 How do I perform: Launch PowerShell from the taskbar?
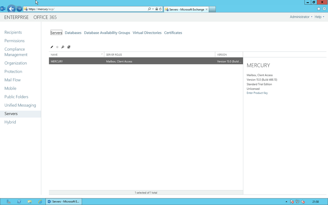click(x=19, y=202)
